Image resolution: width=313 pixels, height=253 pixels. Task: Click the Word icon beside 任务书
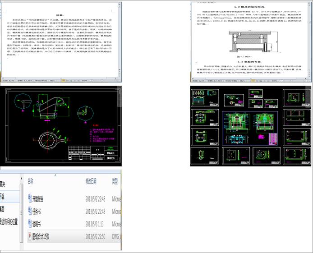(30, 211)
